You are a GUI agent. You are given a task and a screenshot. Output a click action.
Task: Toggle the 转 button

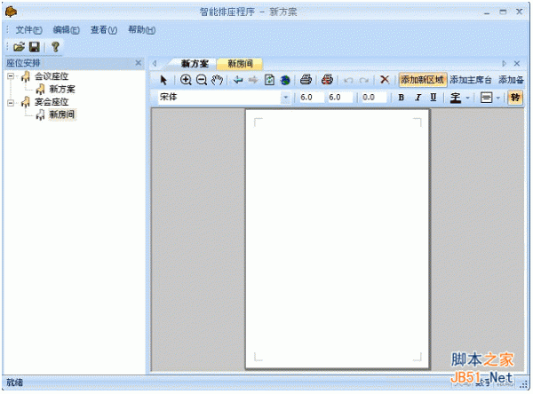coord(515,98)
